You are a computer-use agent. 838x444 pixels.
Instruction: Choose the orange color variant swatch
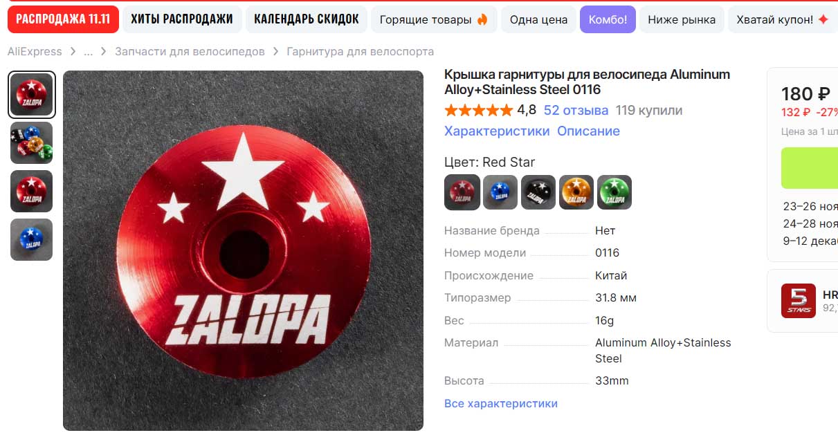click(x=576, y=192)
